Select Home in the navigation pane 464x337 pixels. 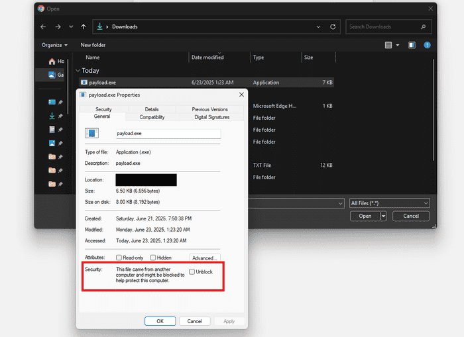click(x=56, y=61)
